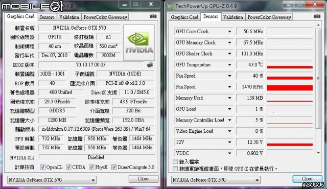Viewport: 327px width, 189px height.
Task: Click the bus width value 320 Bit
Action: 133,111
